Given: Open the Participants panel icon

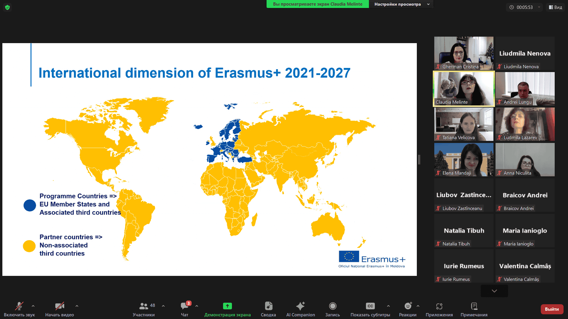Looking at the screenshot, I should (x=144, y=306).
